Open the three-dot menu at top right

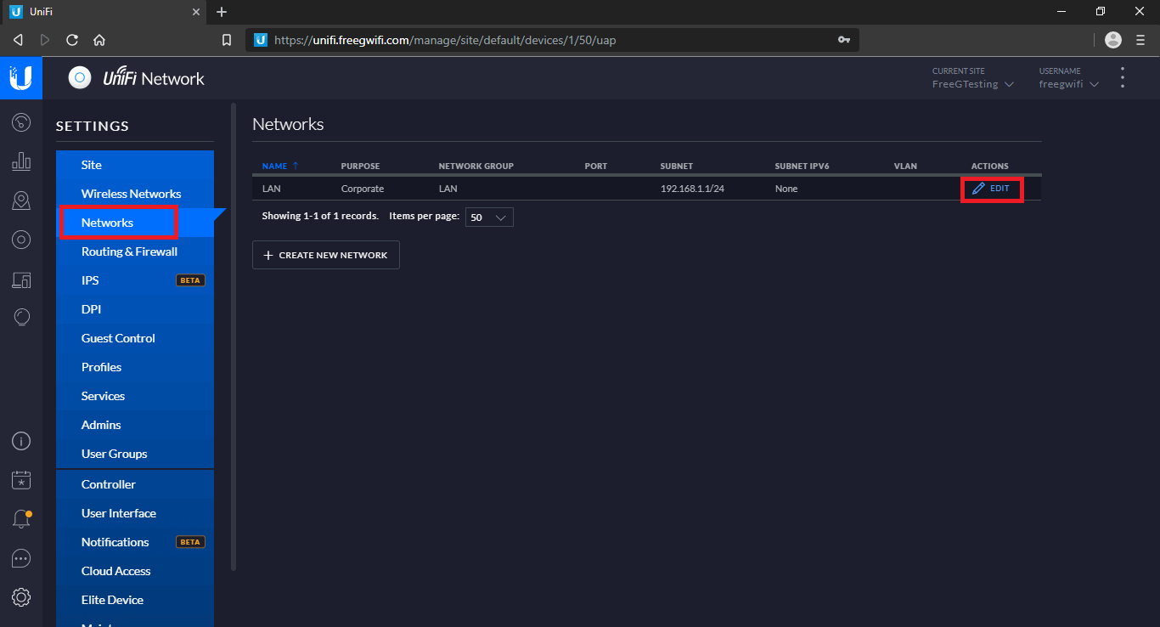point(1123,78)
